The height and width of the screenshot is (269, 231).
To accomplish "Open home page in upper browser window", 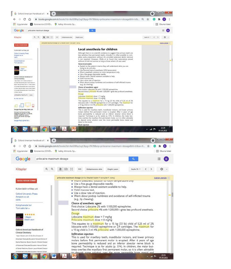I will [x=30, y=19].
